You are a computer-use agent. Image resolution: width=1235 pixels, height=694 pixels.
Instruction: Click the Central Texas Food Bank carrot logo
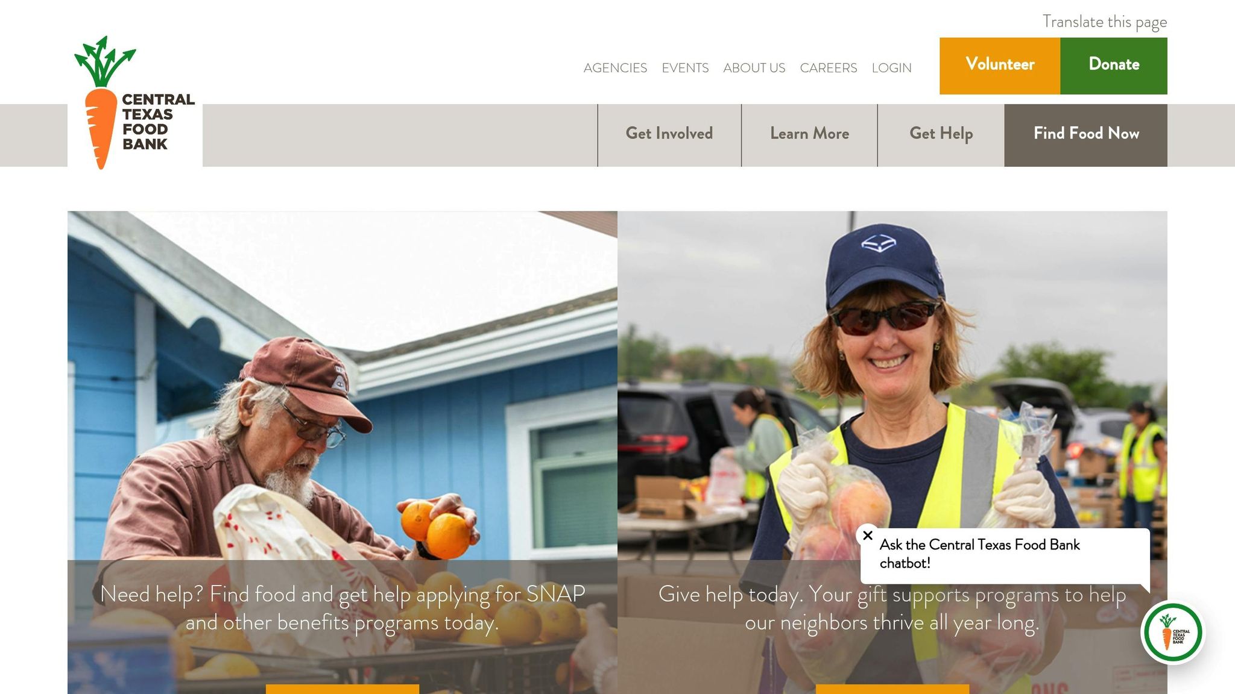(x=134, y=102)
